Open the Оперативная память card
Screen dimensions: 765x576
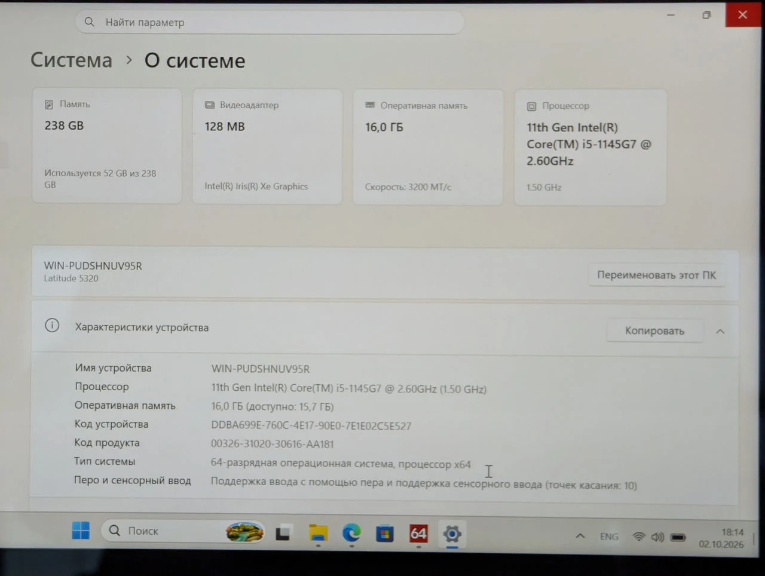coord(428,147)
